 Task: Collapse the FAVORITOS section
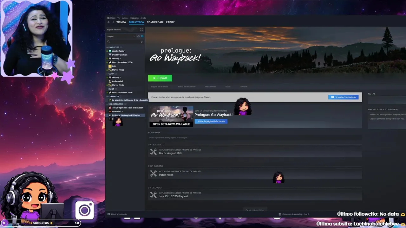107,47
